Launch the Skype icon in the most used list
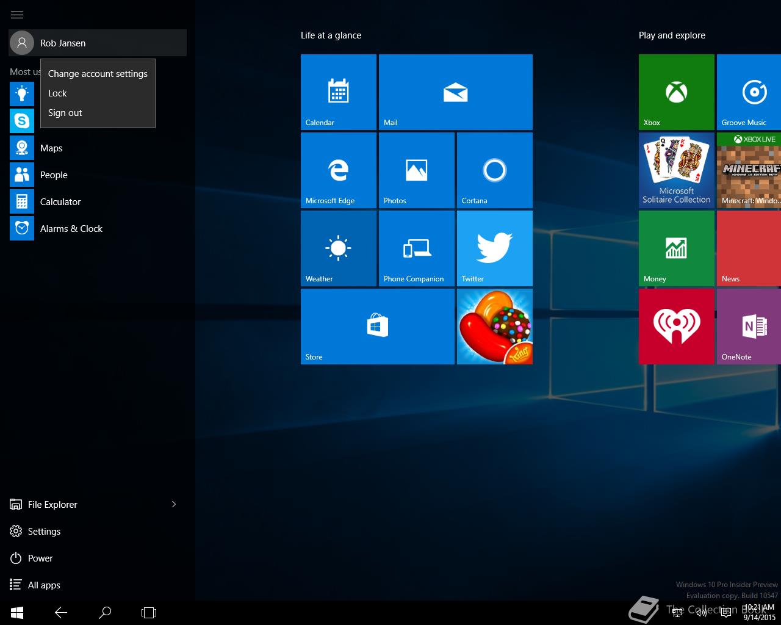The width and height of the screenshot is (781, 625). [x=22, y=121]
